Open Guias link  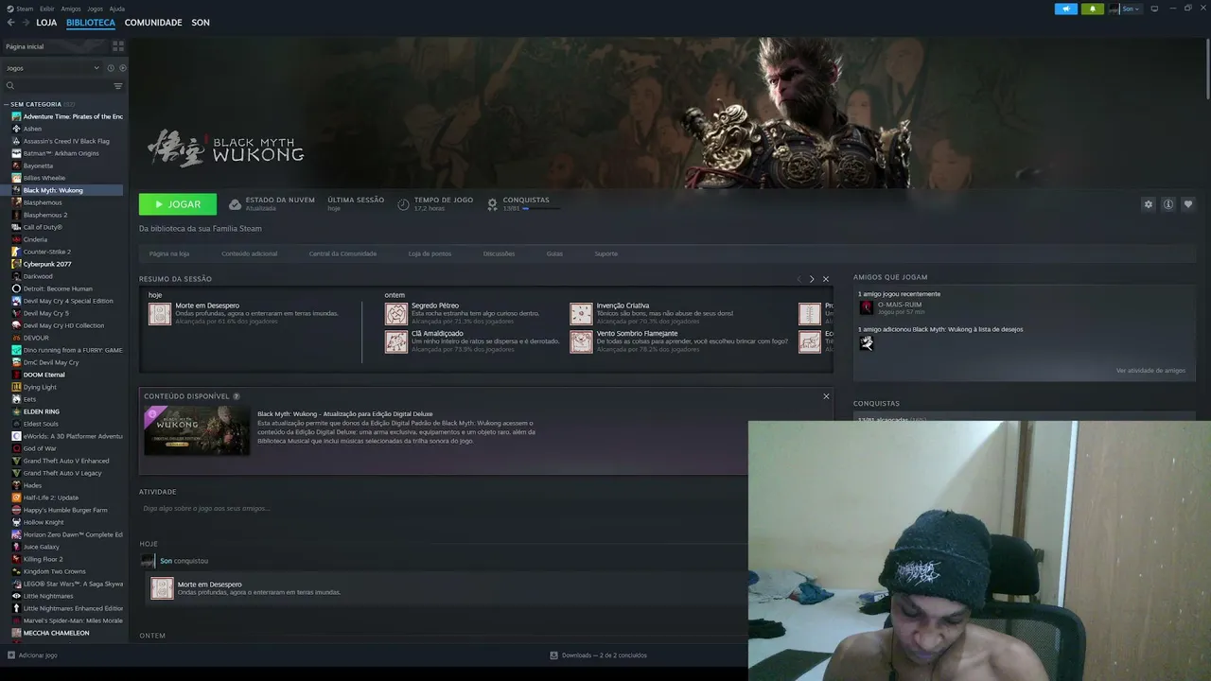pos(554,253)
